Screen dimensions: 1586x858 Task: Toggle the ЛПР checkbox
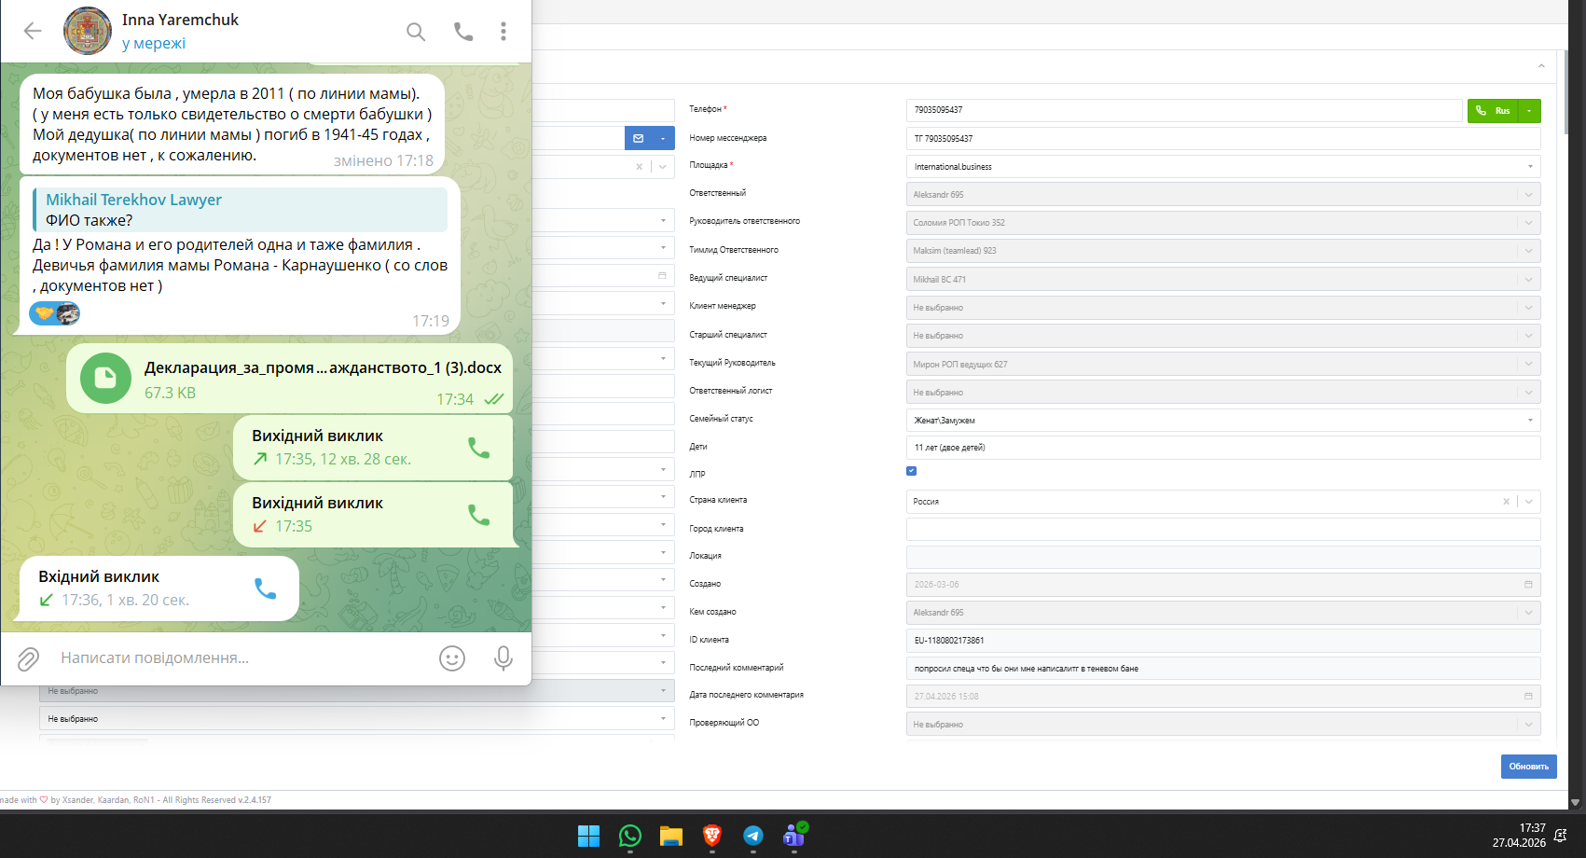[x=912, y=471]
